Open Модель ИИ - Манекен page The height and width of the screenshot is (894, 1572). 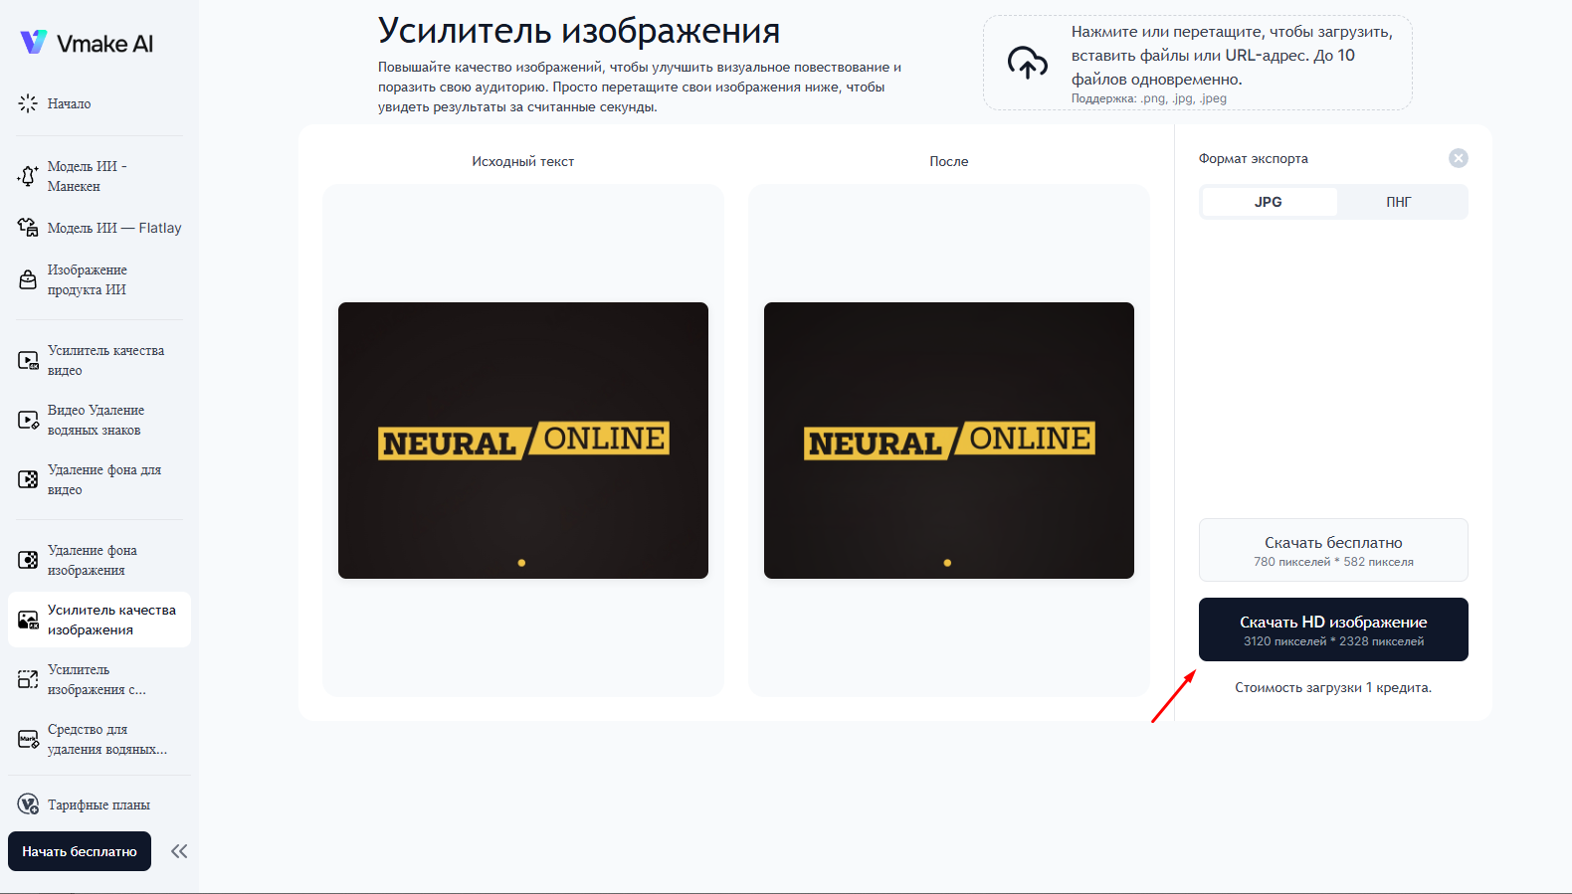tap(99, 176)
